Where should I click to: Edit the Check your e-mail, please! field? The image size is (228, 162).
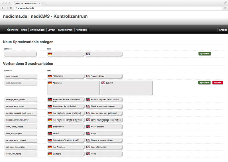click(x=104, y=106)
